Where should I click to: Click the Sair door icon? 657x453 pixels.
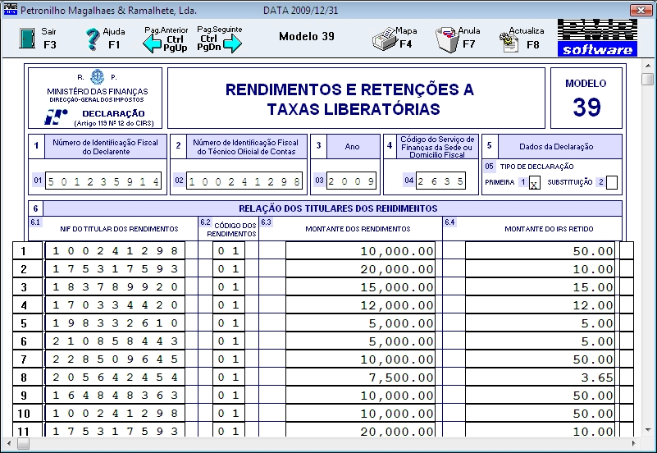point(27,39)
